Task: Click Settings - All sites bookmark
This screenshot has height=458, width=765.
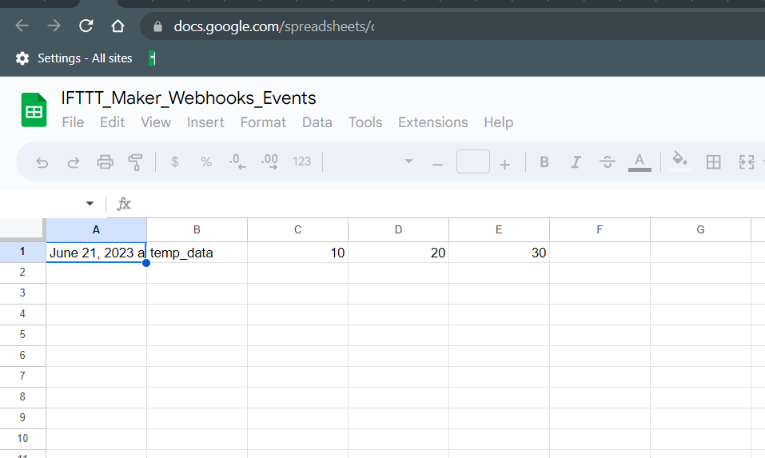Action: pyautogui.click(x=74, y=58)
